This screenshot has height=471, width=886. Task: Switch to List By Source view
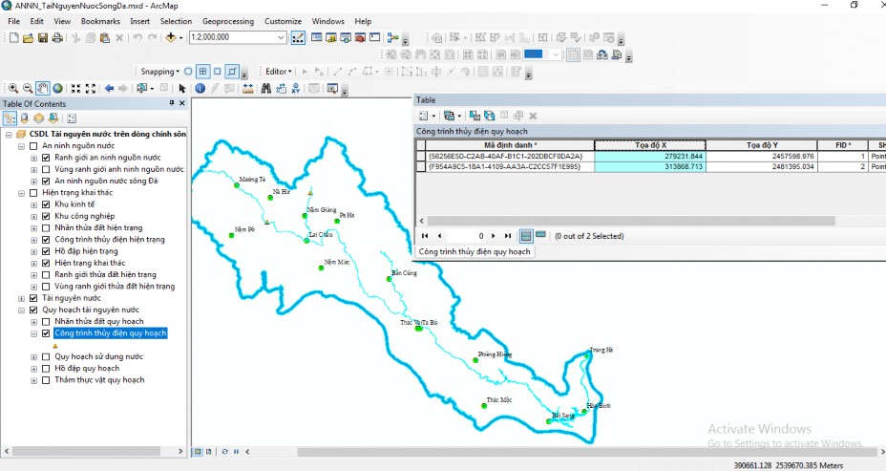[25, 118]
